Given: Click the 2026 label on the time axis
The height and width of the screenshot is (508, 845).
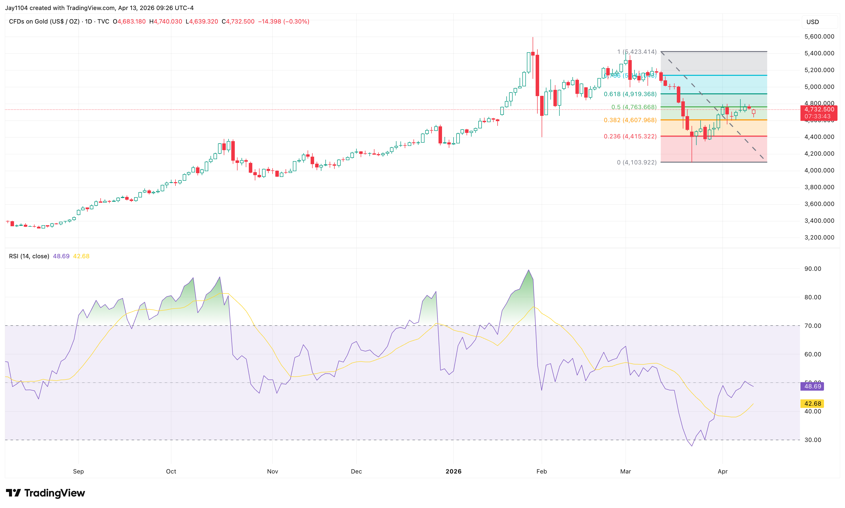Looking at the screenshot, I should tap(454, 471).
